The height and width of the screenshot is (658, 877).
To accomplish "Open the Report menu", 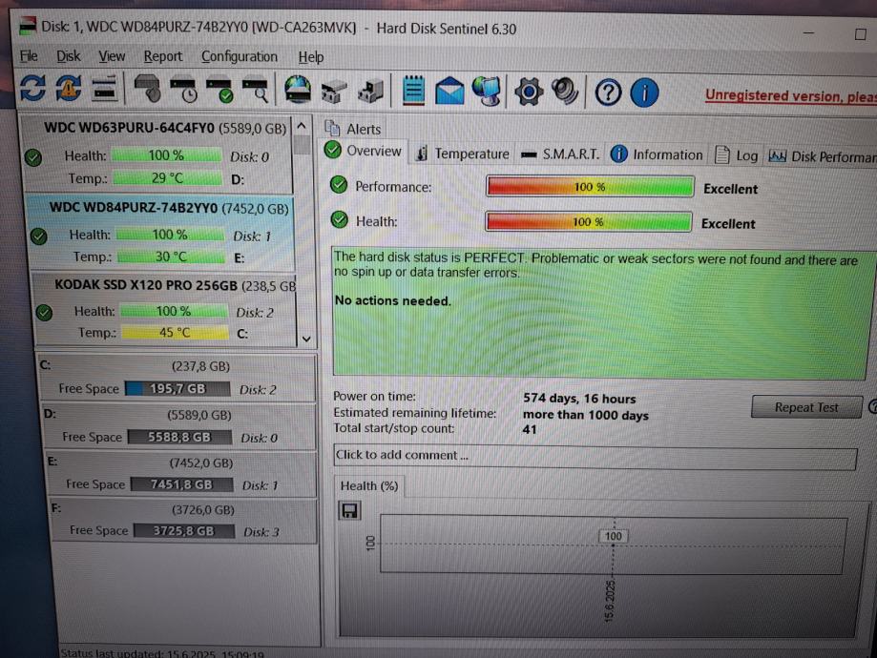I will [163, 56].
